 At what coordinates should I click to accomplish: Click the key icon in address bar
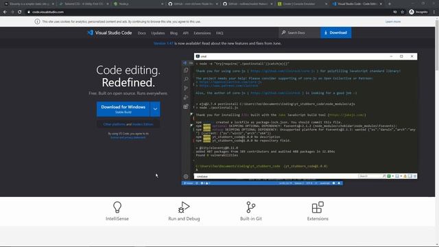395,12
